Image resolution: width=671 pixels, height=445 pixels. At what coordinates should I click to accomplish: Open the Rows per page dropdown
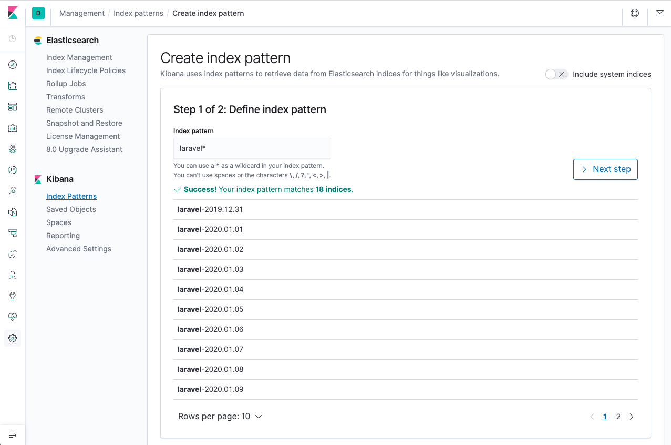[x=220, y=417]
